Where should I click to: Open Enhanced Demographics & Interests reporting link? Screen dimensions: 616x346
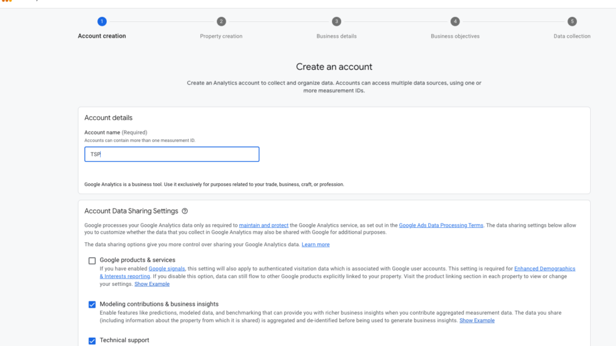click(544, 269)
